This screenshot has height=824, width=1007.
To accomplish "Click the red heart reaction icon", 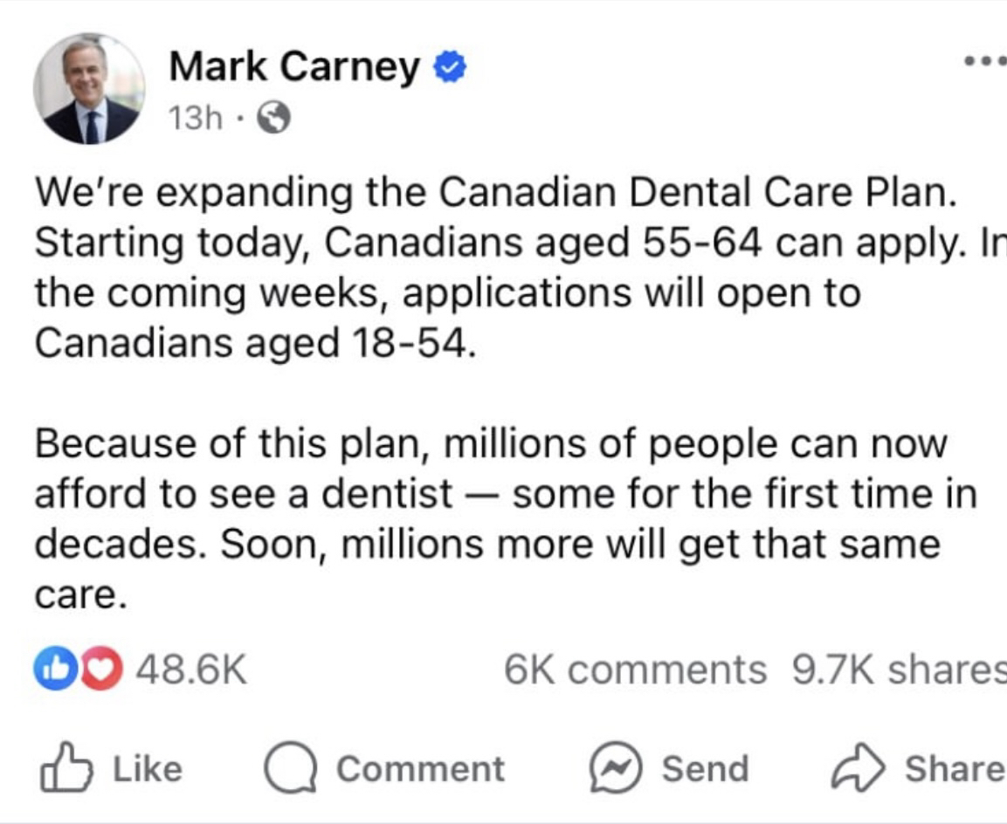I will coord(79,670).
